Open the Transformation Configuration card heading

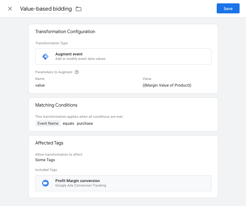tap(65, 32)
